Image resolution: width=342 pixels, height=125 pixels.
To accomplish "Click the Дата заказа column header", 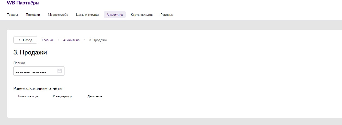I will click(x=95, y=96).
